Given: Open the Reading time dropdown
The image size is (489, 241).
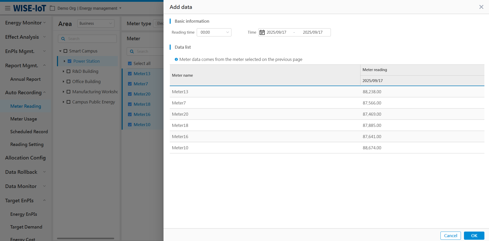Looking at the screenshot, I should 214,32.
